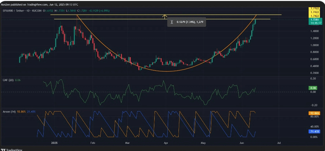Open the Aroon (14) indicator legend
This screenshot has height=151, width=325.
pos(9,112)
